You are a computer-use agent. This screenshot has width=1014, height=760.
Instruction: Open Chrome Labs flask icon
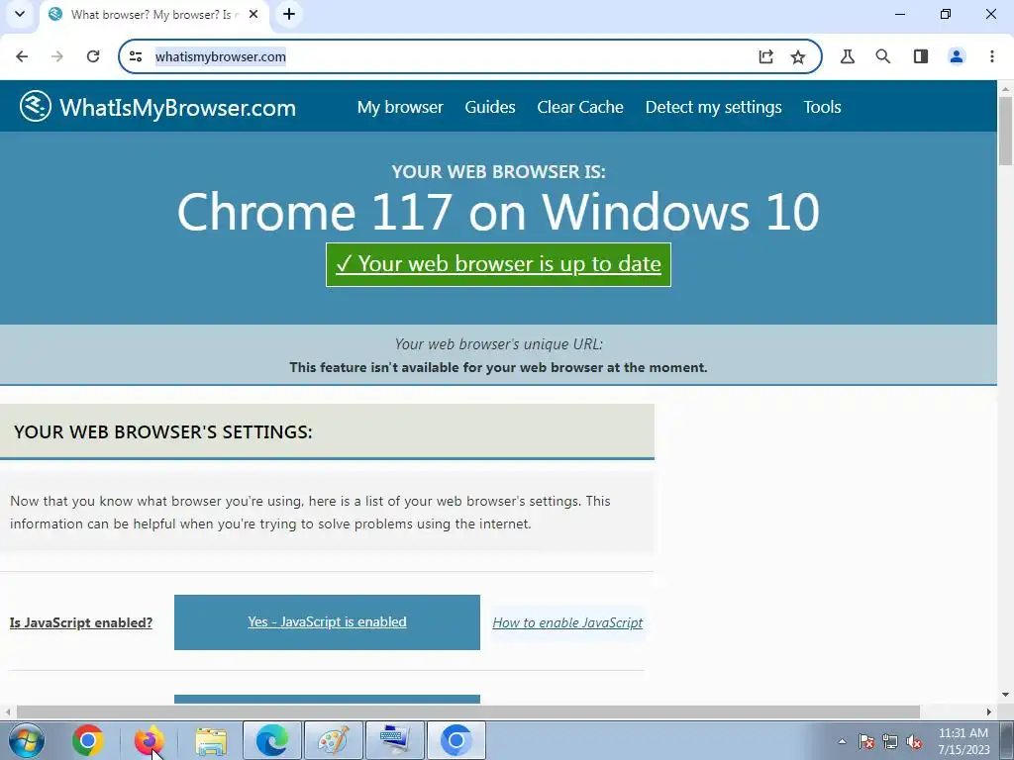(x=848, y=56)
